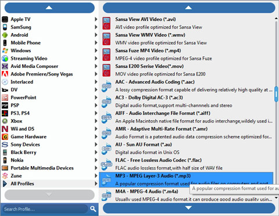Expand the Streaming Video submenu arrow
This screenshot has width=279, height=216.
point(96,58)
